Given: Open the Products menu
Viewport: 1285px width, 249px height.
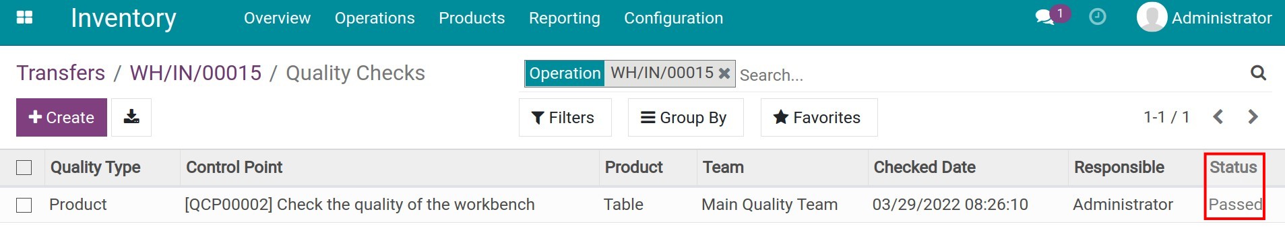Looking at the screenshot, I should (x=472, y=18).
